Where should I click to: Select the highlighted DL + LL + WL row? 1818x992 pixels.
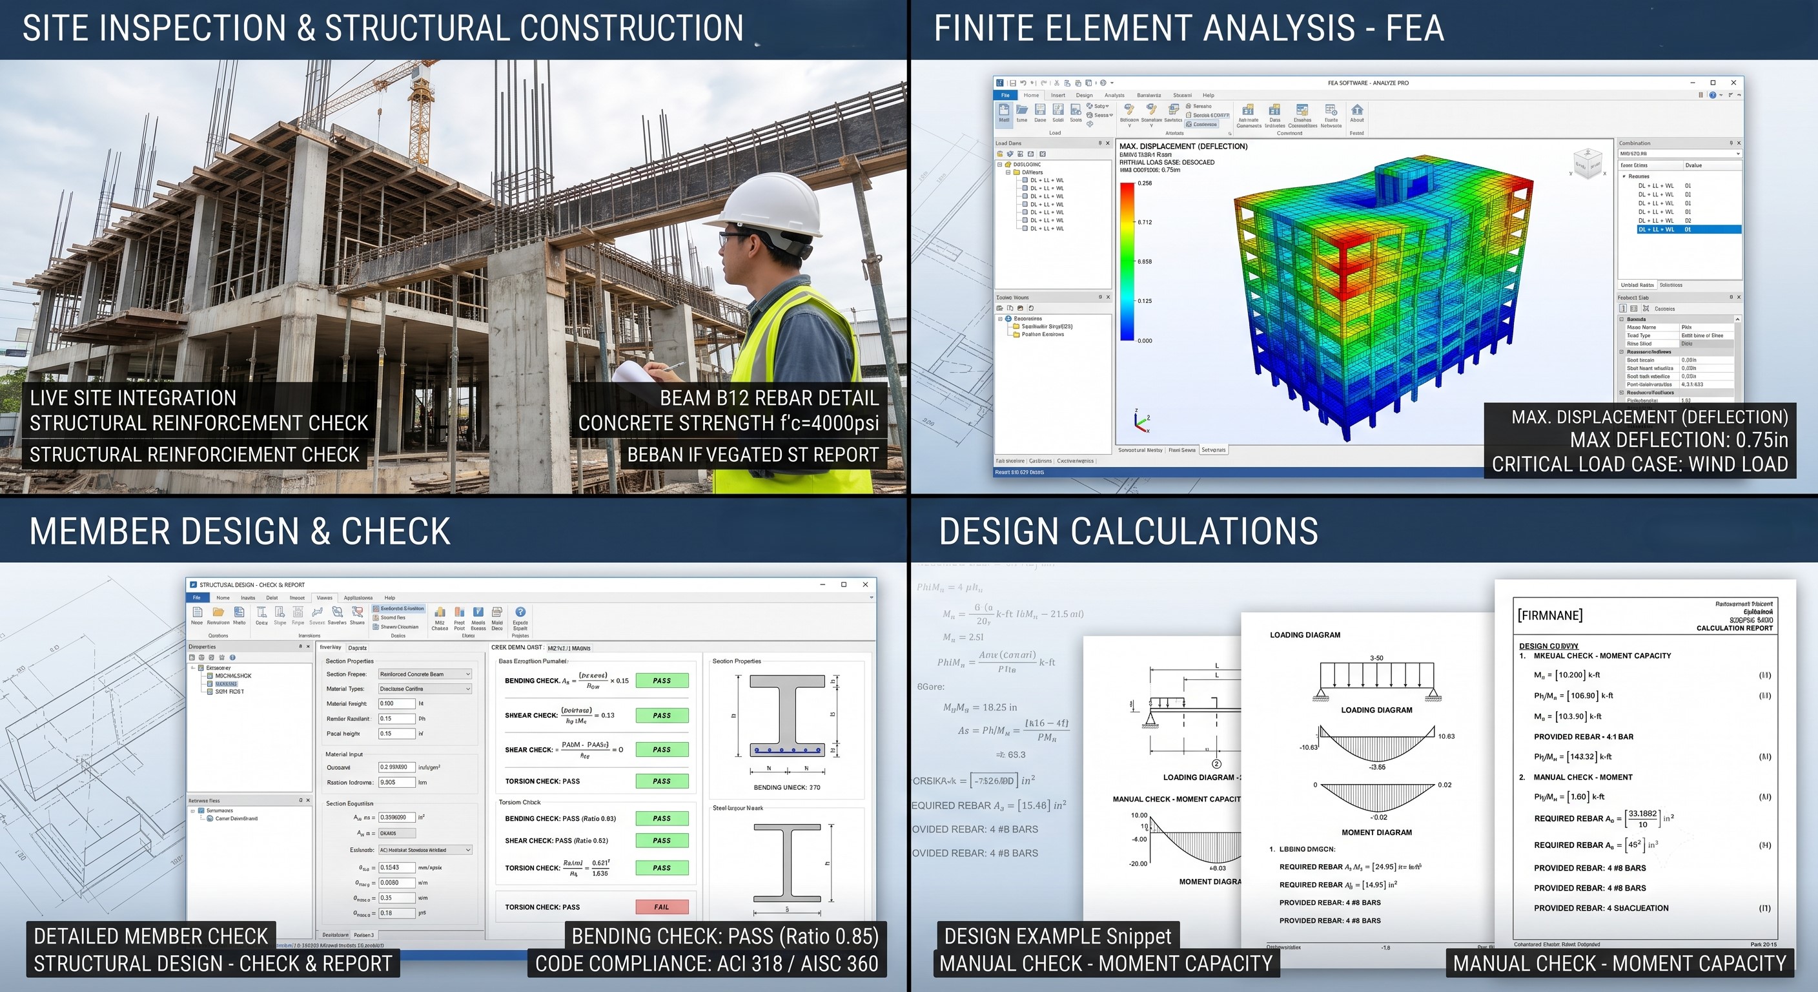click(1689, 229)
